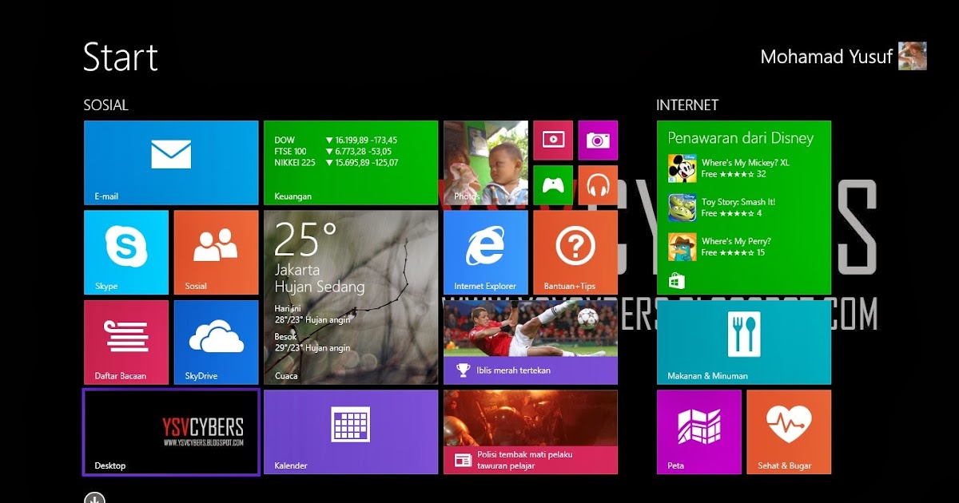Select Where's My Perry? app
This screenshot has width=959, height=503.
[x=719, y=247]
